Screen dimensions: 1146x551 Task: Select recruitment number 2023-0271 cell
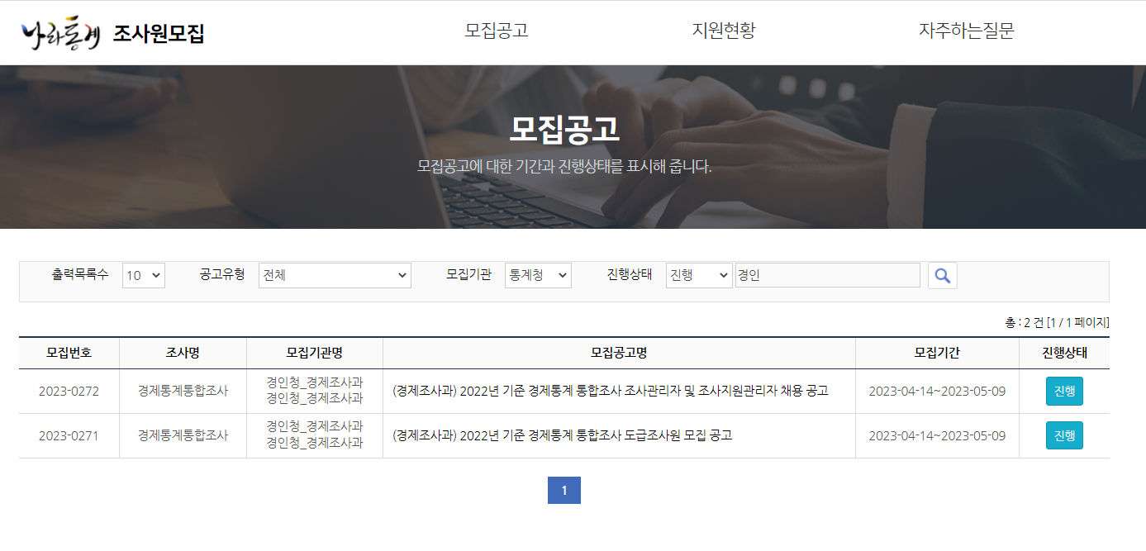pos(69,435)
